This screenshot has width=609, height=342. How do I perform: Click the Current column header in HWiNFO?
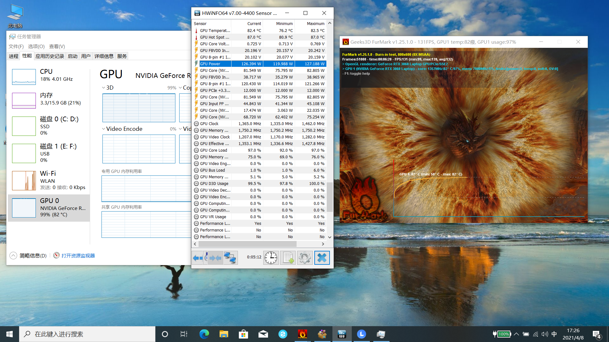click(x=247, y=23)
